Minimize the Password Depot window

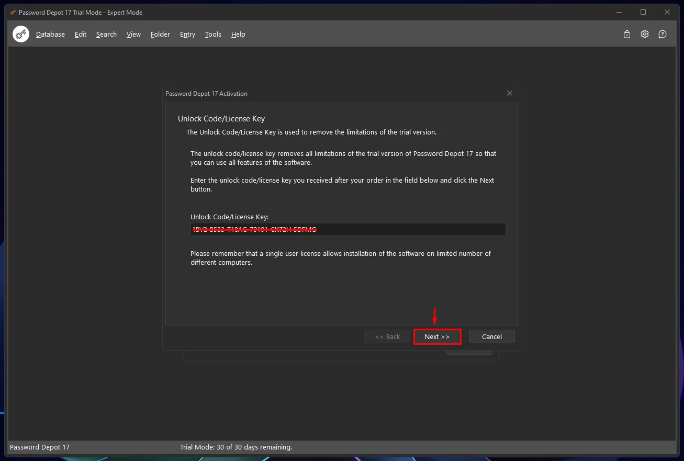pyautogui.click(x=619, y=12)
